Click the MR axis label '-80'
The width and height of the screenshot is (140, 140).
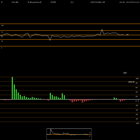[x=137, y=119]
